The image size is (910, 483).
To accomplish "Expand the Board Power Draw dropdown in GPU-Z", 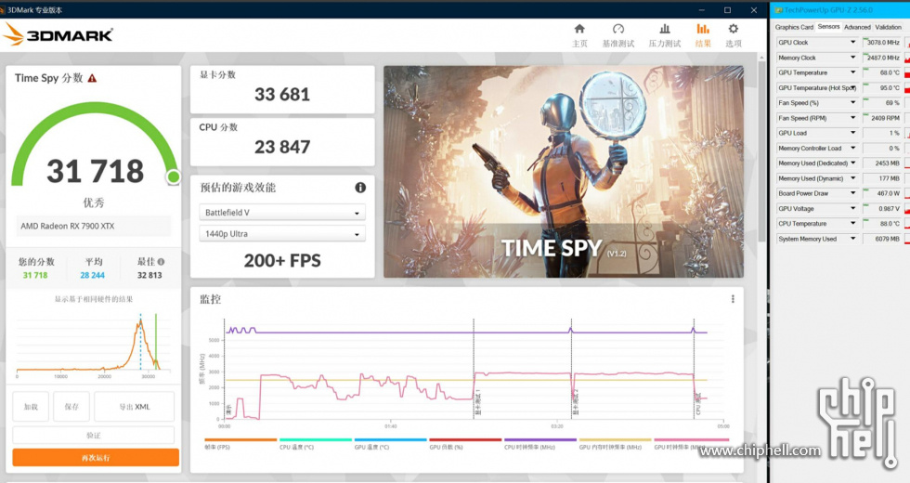I will 852,193.
